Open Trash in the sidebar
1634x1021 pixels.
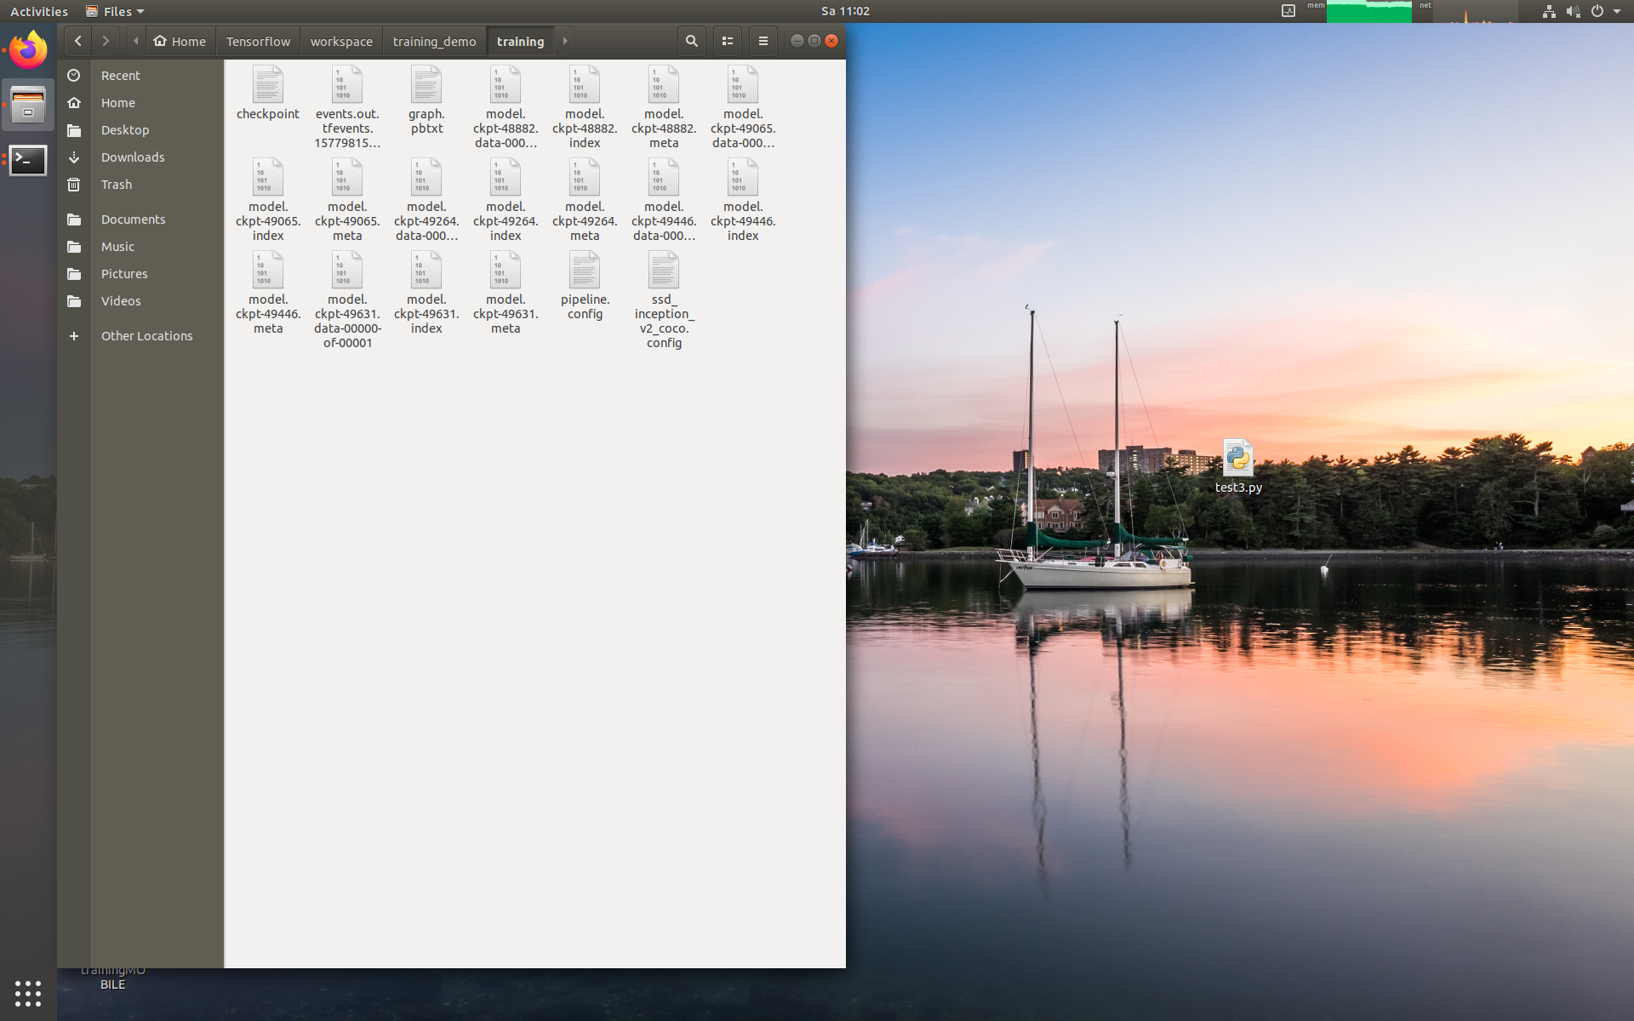point(117,185)
